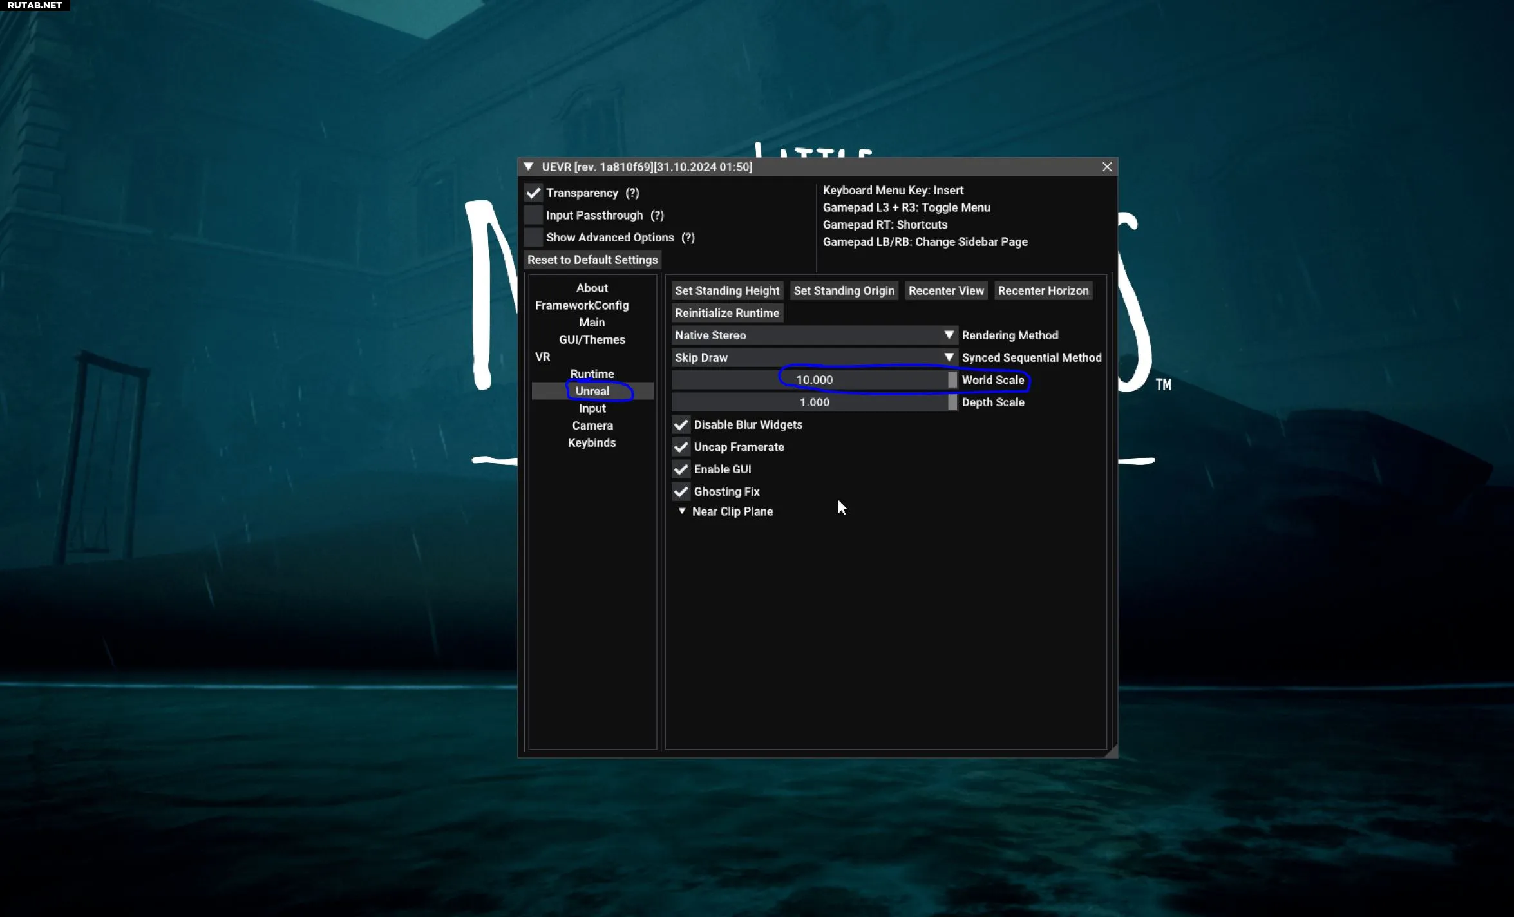Click the Depth Scale slider value
The width and height of the screenshot is (1514, 917).
point(814,402)
